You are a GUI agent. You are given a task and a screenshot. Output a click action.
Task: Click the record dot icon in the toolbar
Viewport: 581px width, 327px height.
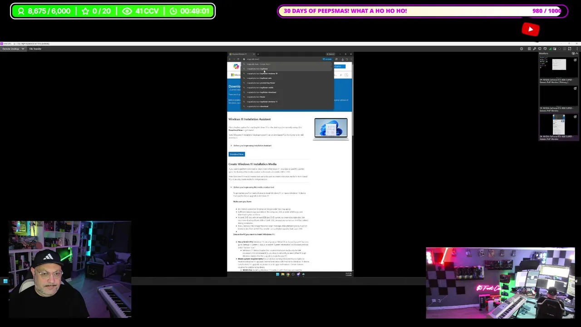click(560, 49)
